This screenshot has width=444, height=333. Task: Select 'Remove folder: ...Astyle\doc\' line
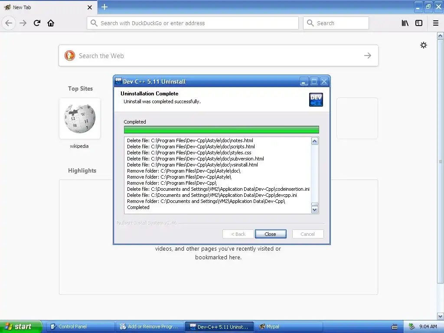(184, 171)
